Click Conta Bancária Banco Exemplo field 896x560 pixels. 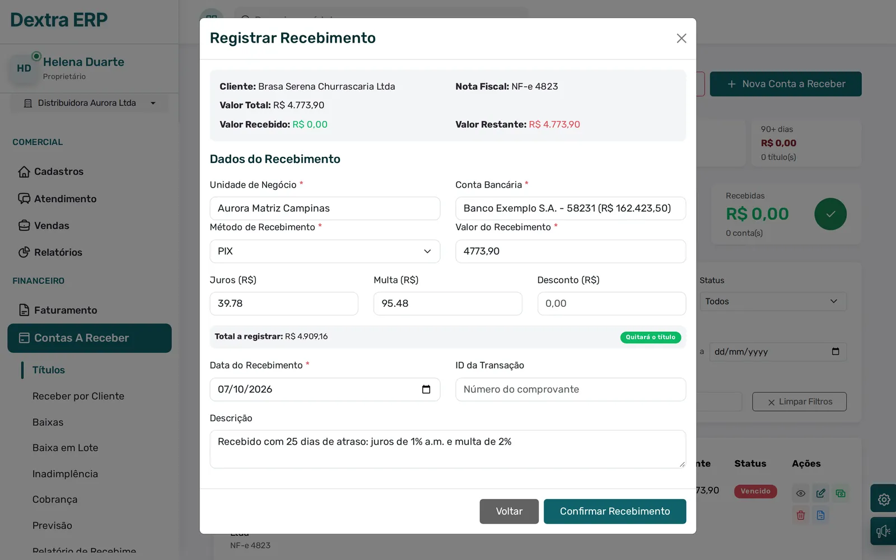point(571,208)
